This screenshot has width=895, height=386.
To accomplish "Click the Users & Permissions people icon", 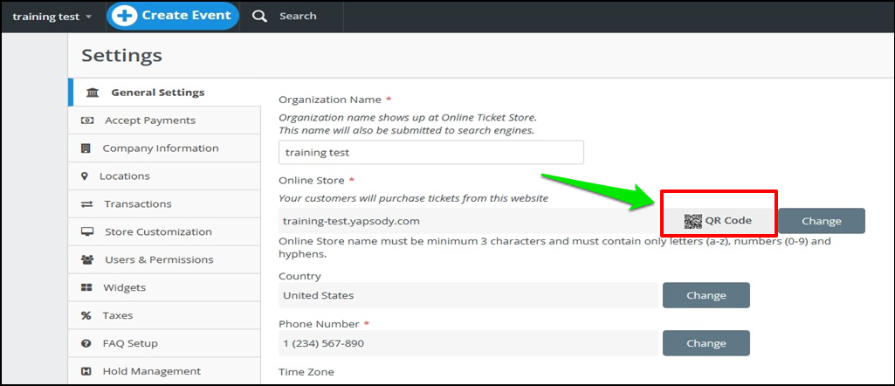I will [x=87, y=260].
